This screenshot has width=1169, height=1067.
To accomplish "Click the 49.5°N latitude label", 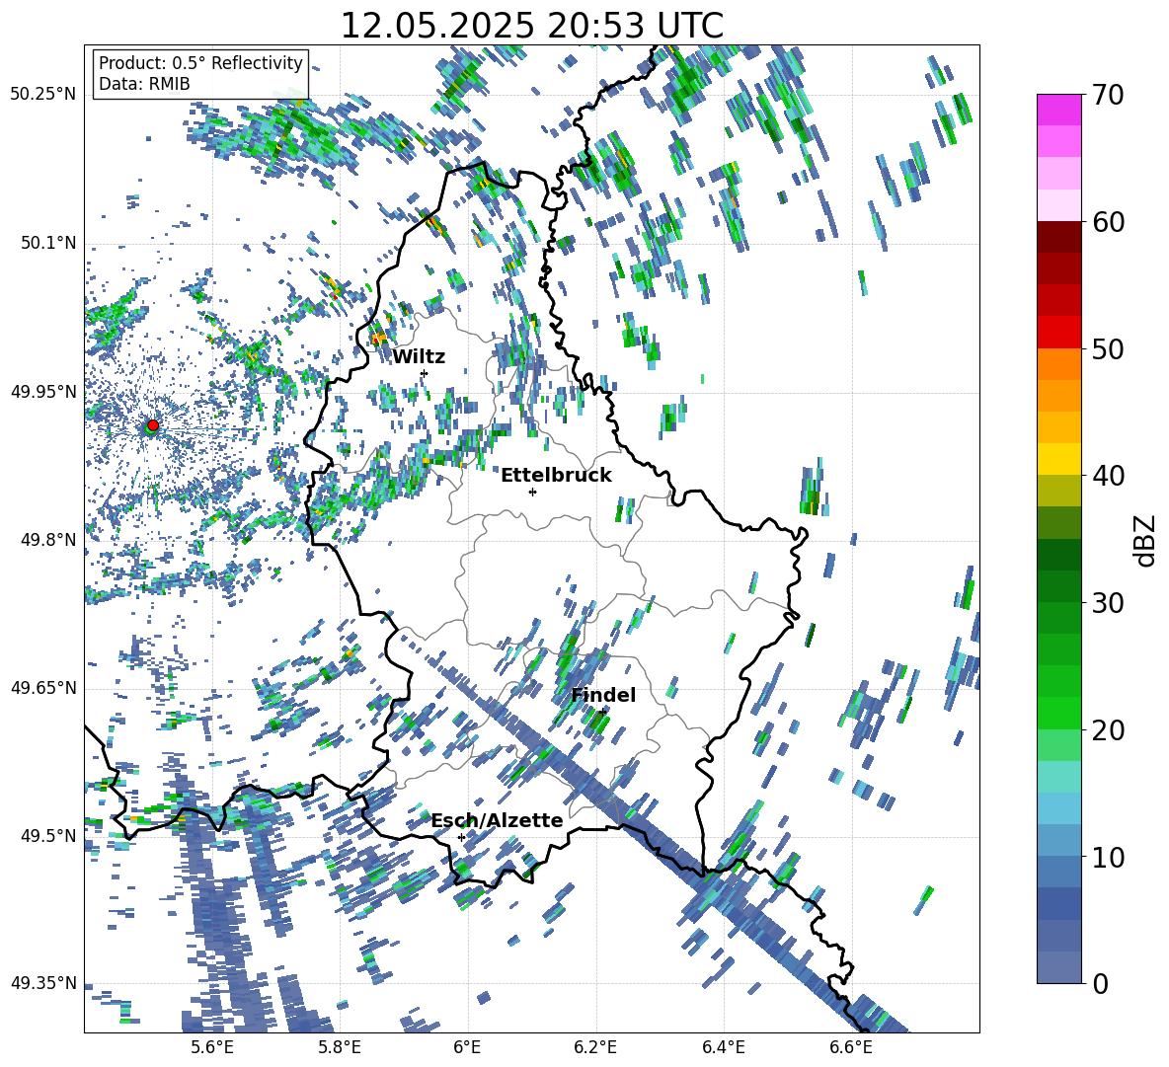I will (47, 835).
